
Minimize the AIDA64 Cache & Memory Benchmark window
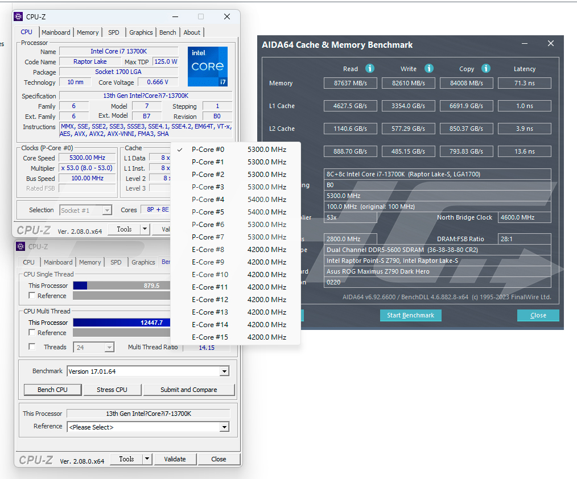(525, 44)
